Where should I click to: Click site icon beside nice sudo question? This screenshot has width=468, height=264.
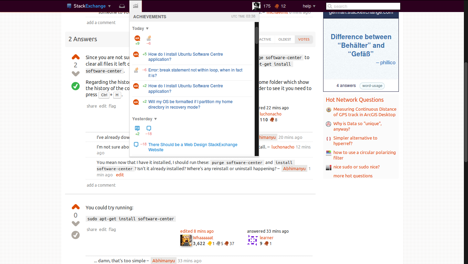click(329, 167)
